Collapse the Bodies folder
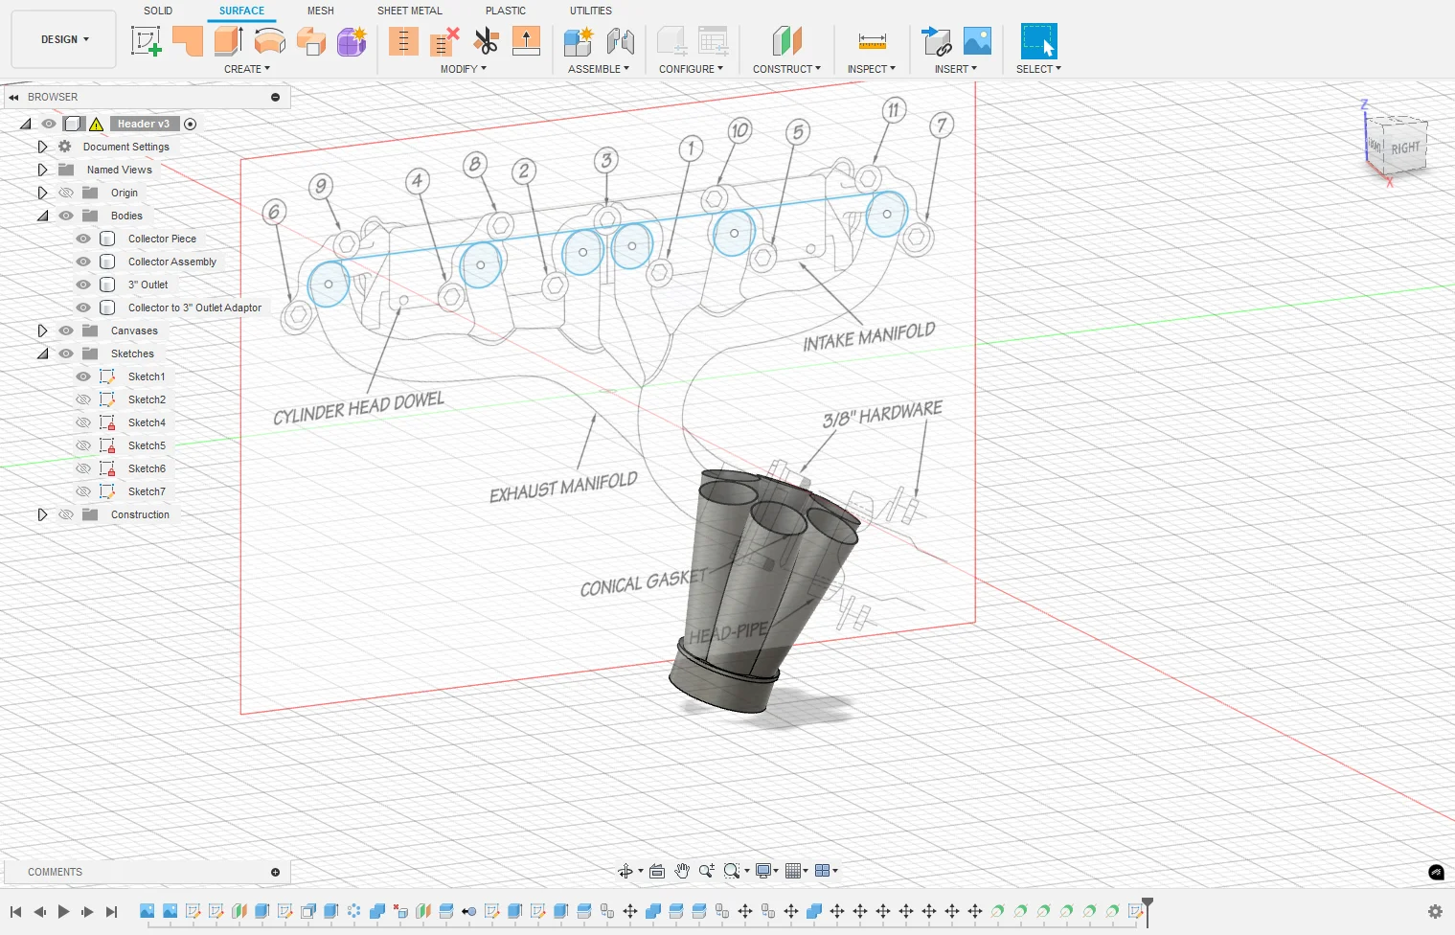The height and width of the screenshot is (935, 1455). 42,216
